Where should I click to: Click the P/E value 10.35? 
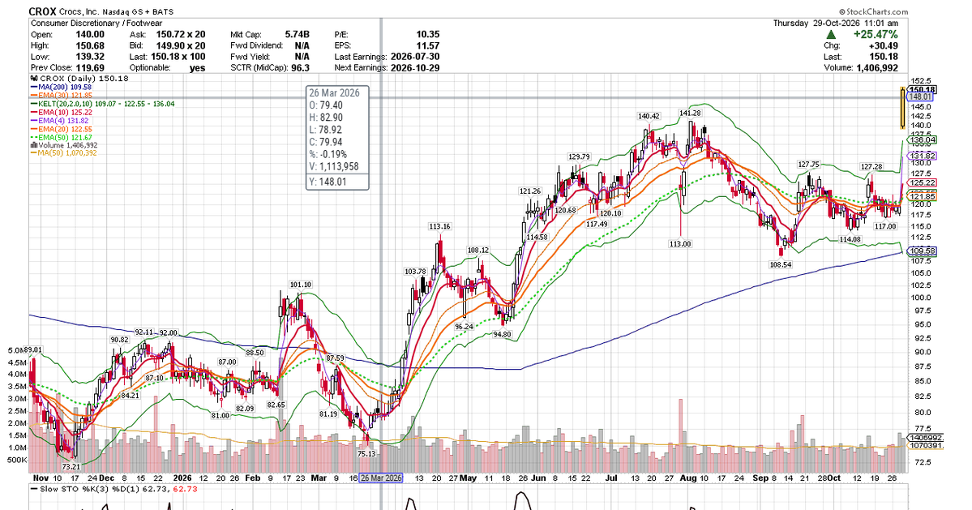(428, 35)
